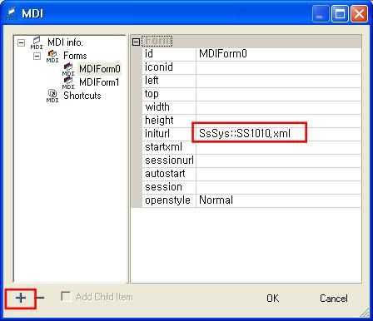Click the sessionurl property name

(x=169, y=160)
